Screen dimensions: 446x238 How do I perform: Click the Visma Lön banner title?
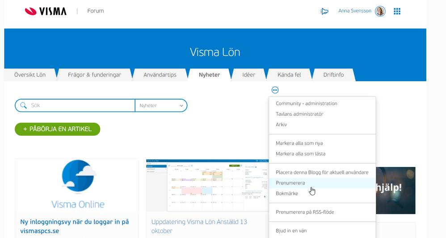(215, 52)
